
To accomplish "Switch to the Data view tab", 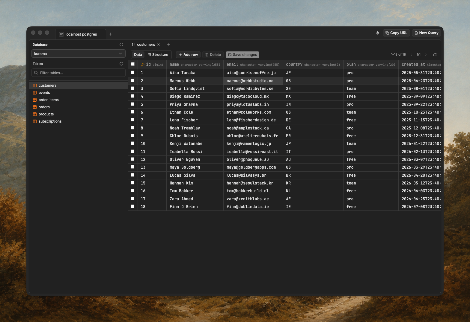I will (x=138, y=55).
